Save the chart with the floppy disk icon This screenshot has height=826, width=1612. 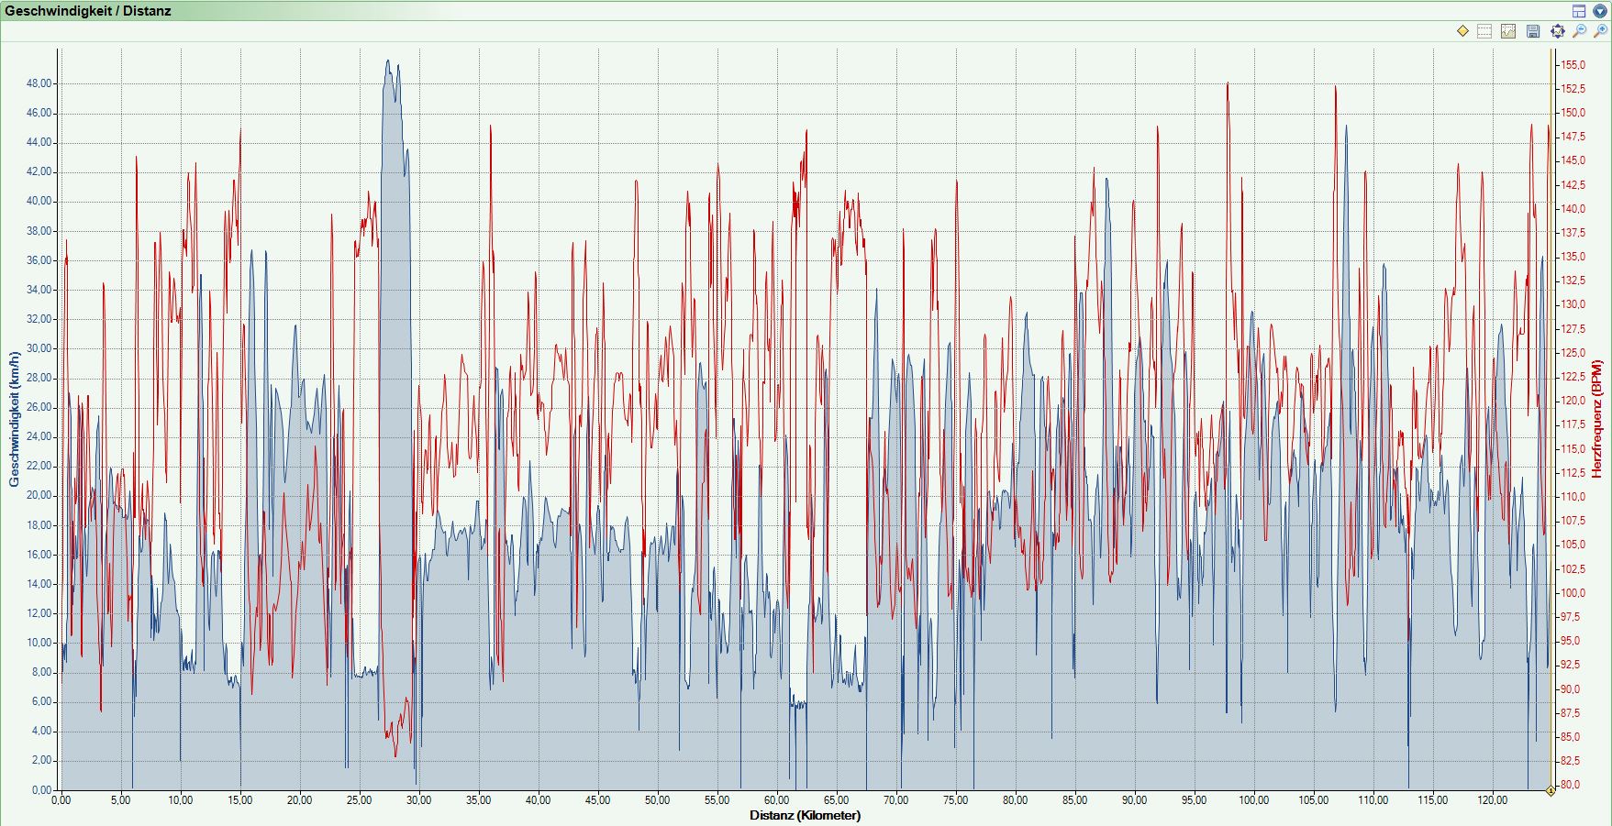pos(1533,31)
